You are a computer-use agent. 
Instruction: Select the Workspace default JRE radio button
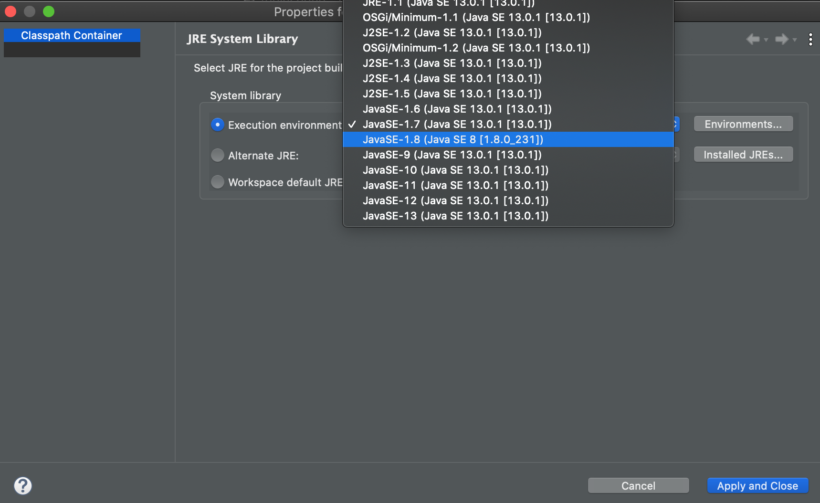coord(218,182)
